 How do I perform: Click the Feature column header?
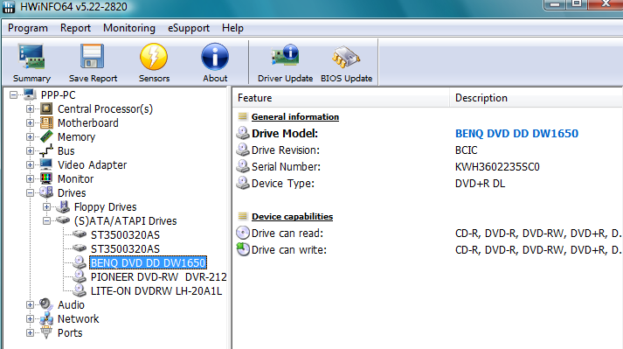(341, 98)
